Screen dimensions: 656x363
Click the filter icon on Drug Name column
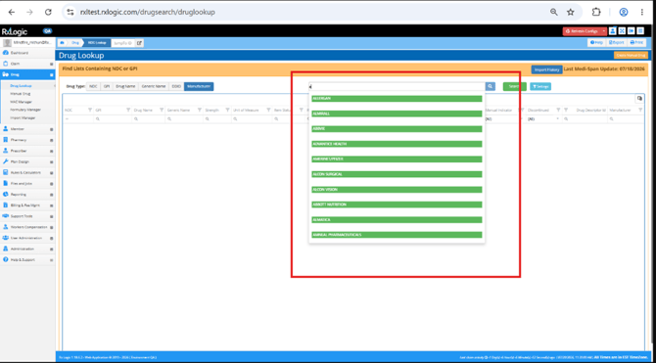tap(162, 110)
